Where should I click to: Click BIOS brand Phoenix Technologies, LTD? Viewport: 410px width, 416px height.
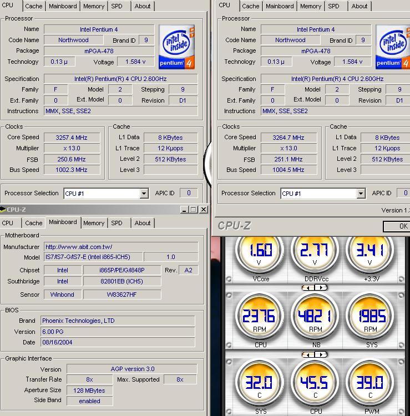point(118,321)
